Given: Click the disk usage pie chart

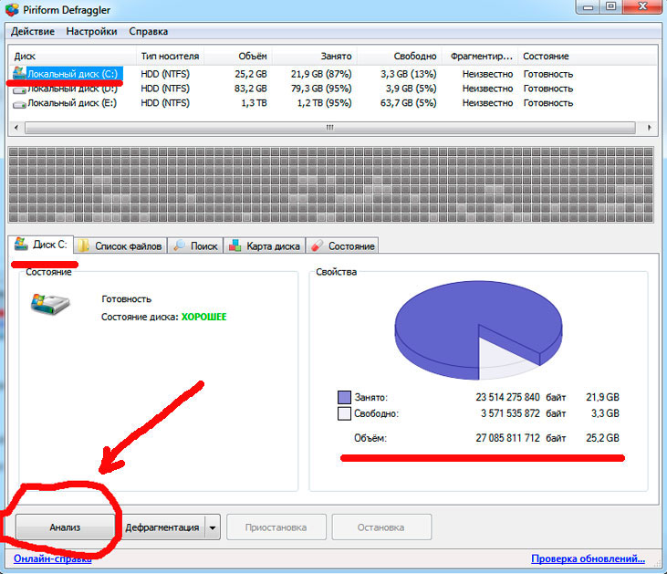Looking at the screenshot, I should coord(478,329).
